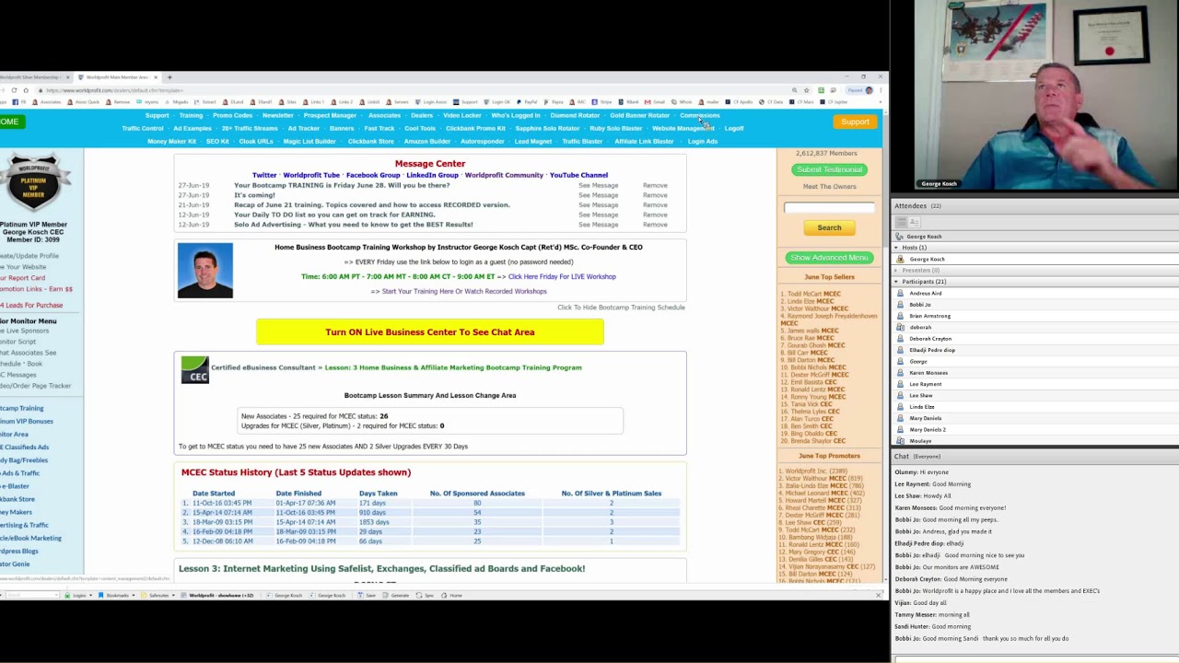Click host George Kosch attendee icon
1179x663 pixels.
tap(901, 259)
